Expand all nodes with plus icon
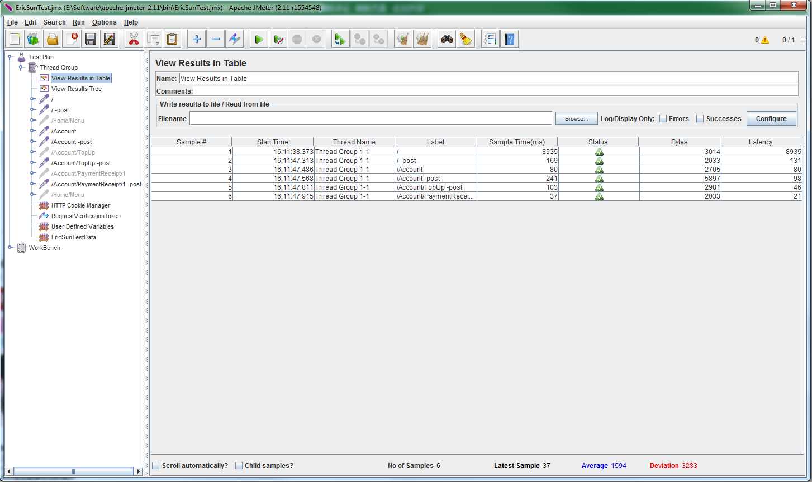 pyautogui.click(x=196, y=39)
